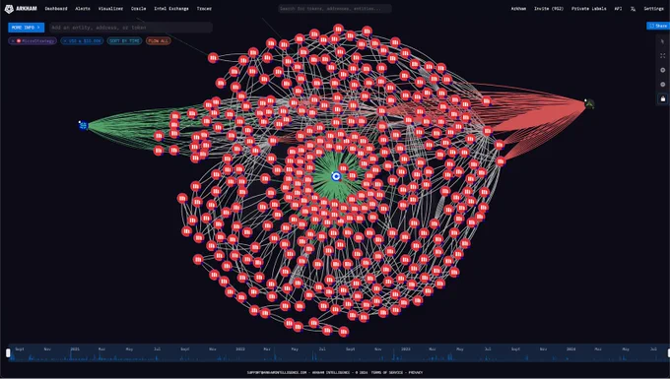The height and width of the screenshot is (379, 670).
Task: Open the Privacy link in footer
Action: (416, 372)
